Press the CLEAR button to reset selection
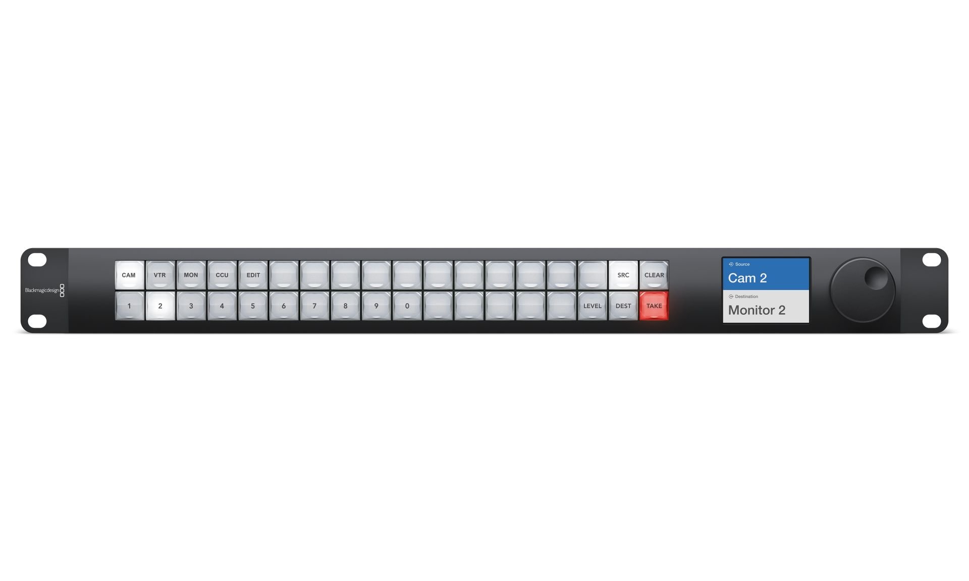Screen dimensions: 969x581 (654, 274)
